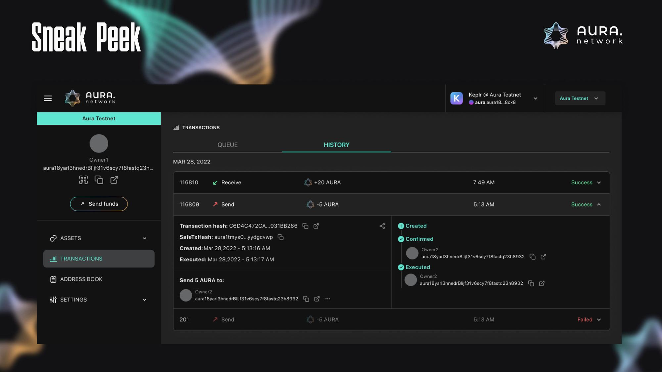Open the hamburger menu icon

tap(48, 98)
